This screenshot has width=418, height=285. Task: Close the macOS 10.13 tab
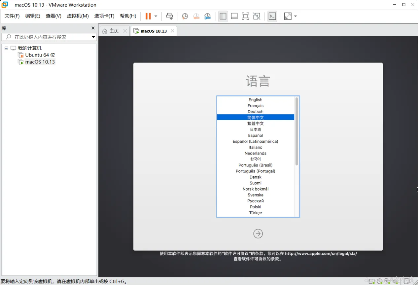(172, 31)
